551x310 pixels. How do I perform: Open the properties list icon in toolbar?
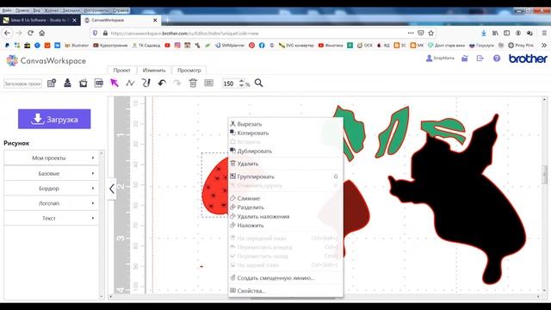[x=208, y=84]
